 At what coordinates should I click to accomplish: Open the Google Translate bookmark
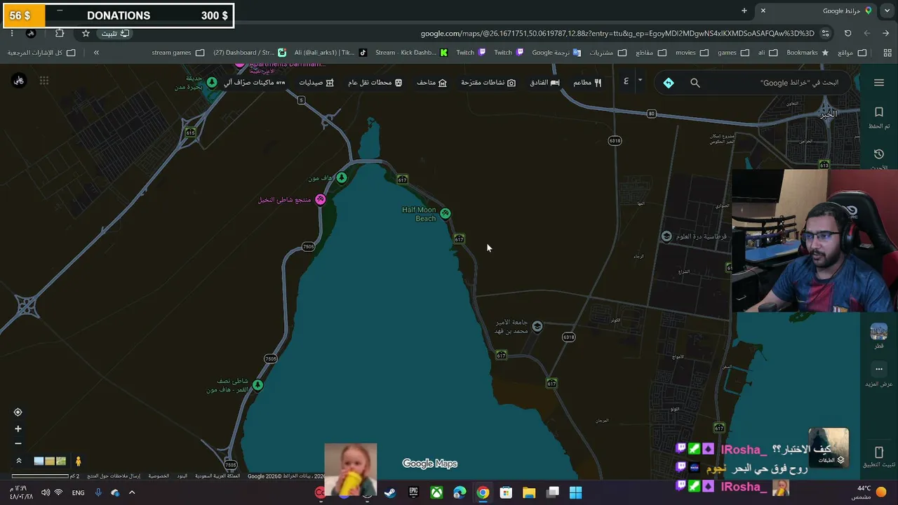click(556, 53)
